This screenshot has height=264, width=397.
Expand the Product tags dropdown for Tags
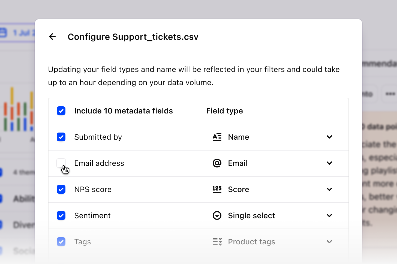[329, 242]
